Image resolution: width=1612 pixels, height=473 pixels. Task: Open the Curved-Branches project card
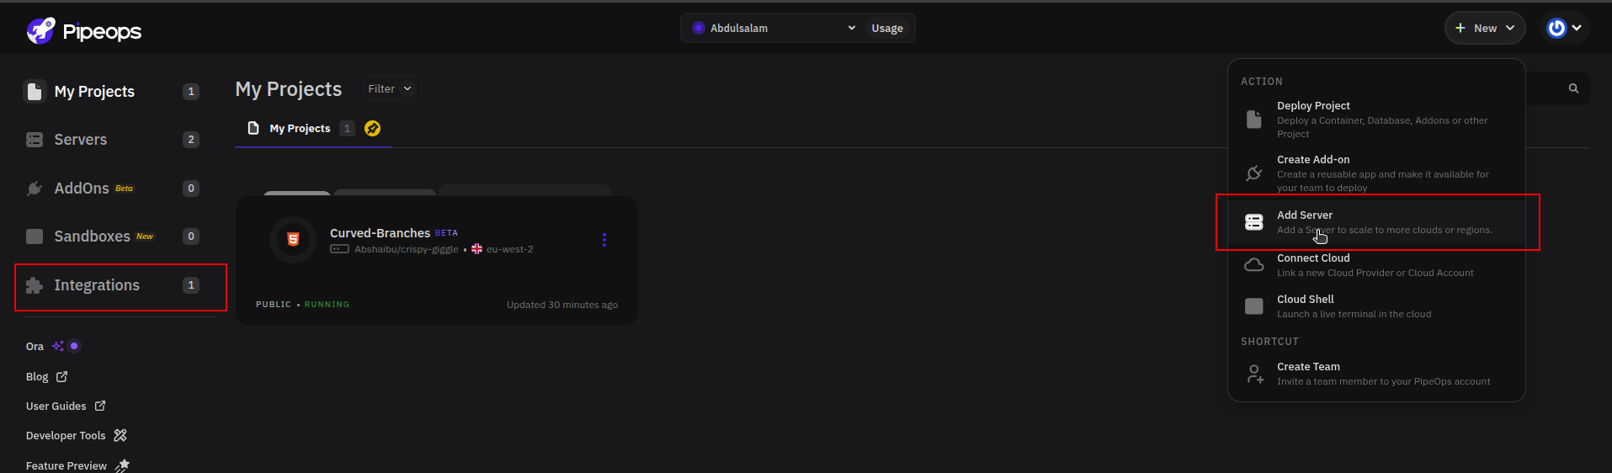(x=436, y=260)
